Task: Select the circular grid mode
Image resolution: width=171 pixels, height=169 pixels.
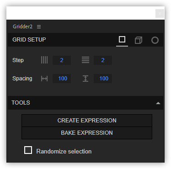Action: pyautogui.click(x=155, y=40)
